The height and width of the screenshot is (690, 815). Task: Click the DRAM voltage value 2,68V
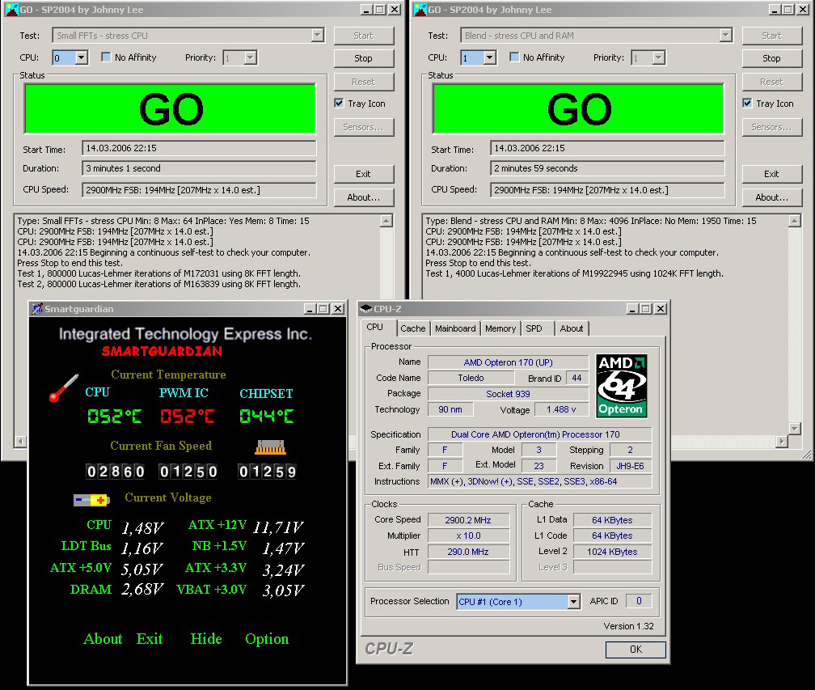[142, 590]
